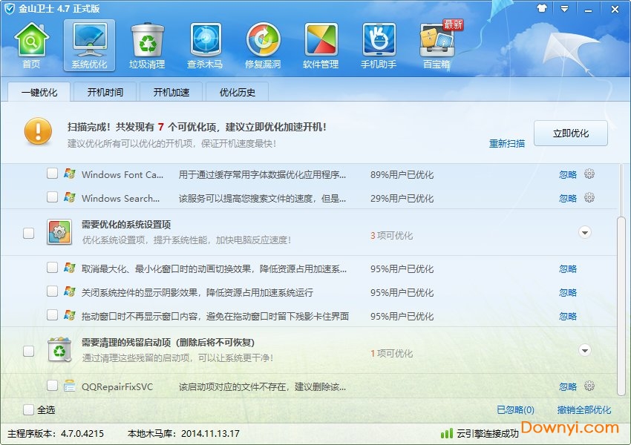
Task: Check the Windows Search service checkbox
Action: pos(52,199)
